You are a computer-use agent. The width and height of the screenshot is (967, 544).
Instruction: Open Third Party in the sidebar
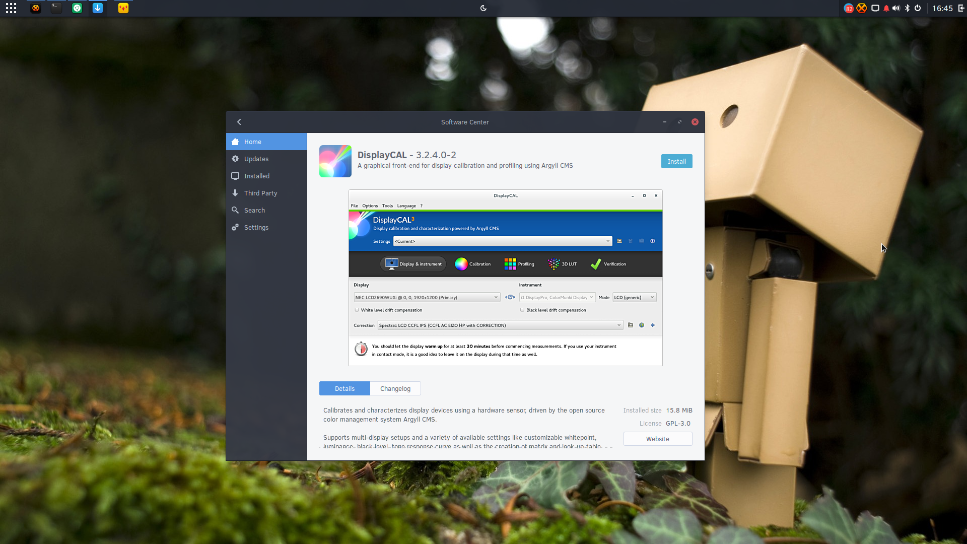point(266,193)
